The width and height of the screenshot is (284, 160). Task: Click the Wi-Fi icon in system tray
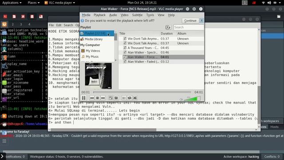[x=264, y=3]
